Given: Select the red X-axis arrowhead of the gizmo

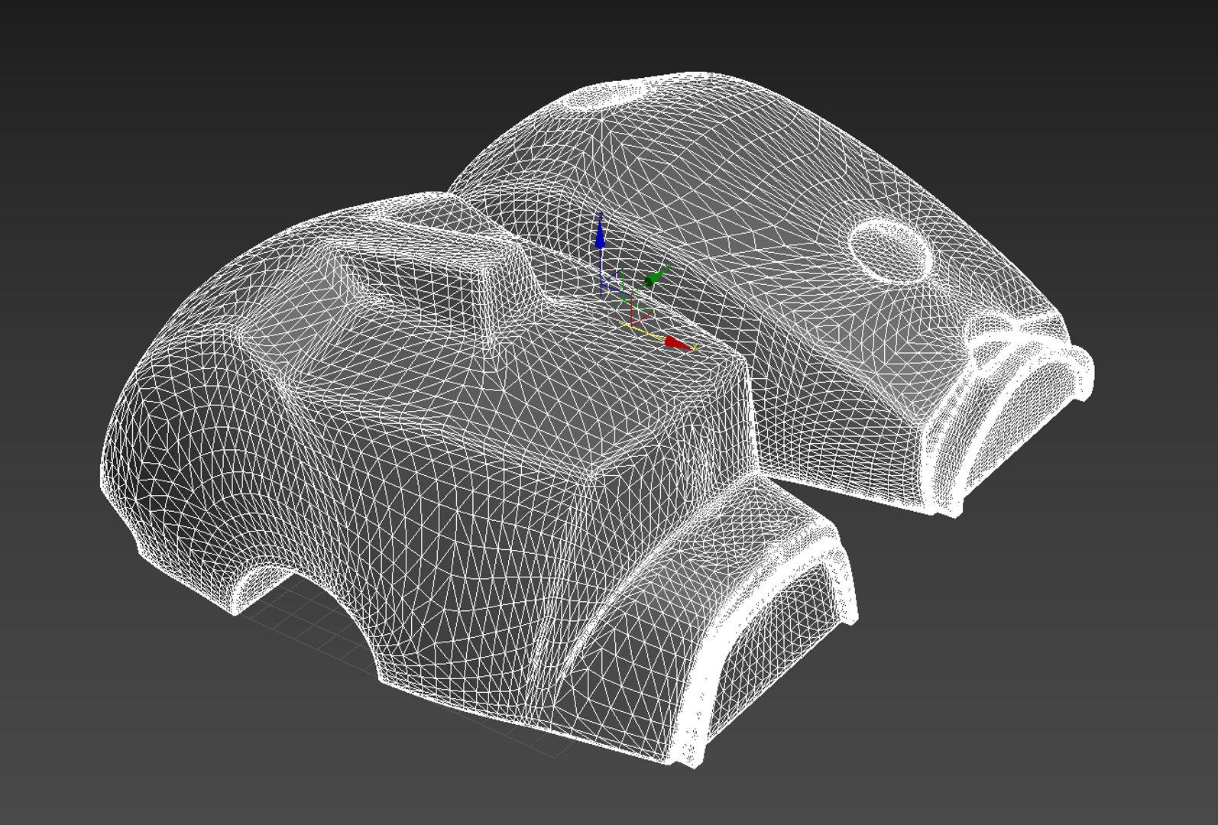Looking at the screenshot, I should pos(679,344).
